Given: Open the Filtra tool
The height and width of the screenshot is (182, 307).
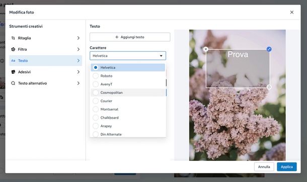Looking at the screenshot, I should click(x=46, y=49).
